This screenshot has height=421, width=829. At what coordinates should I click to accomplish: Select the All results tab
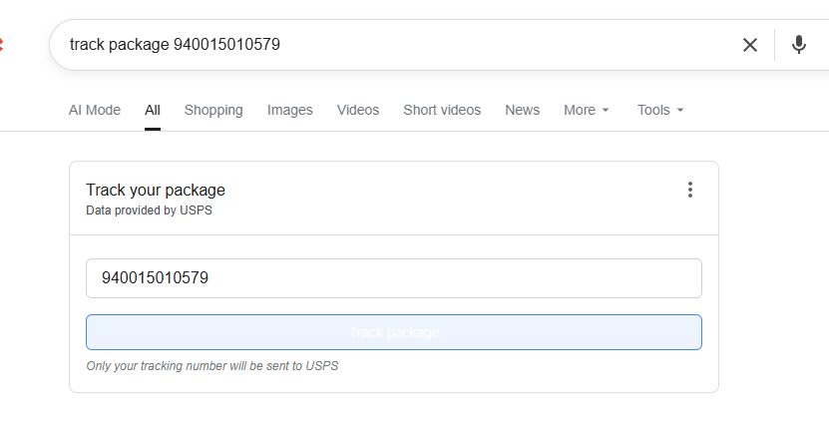153,110
